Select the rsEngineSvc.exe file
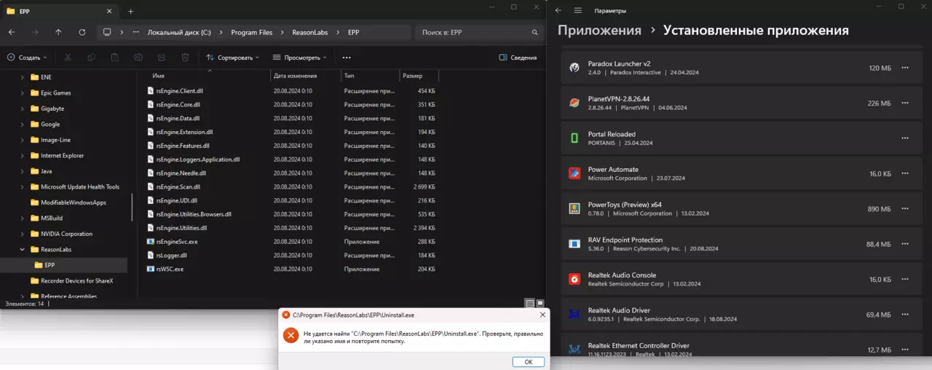This screenshot has height=370, width=932. click(177, 241)
